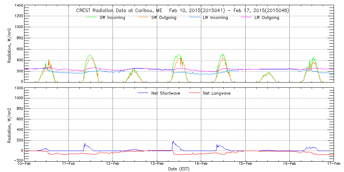This screenshot has height=172, width=344.
Task: Click the LW Incoming legend entry
Action: [215, 18]
